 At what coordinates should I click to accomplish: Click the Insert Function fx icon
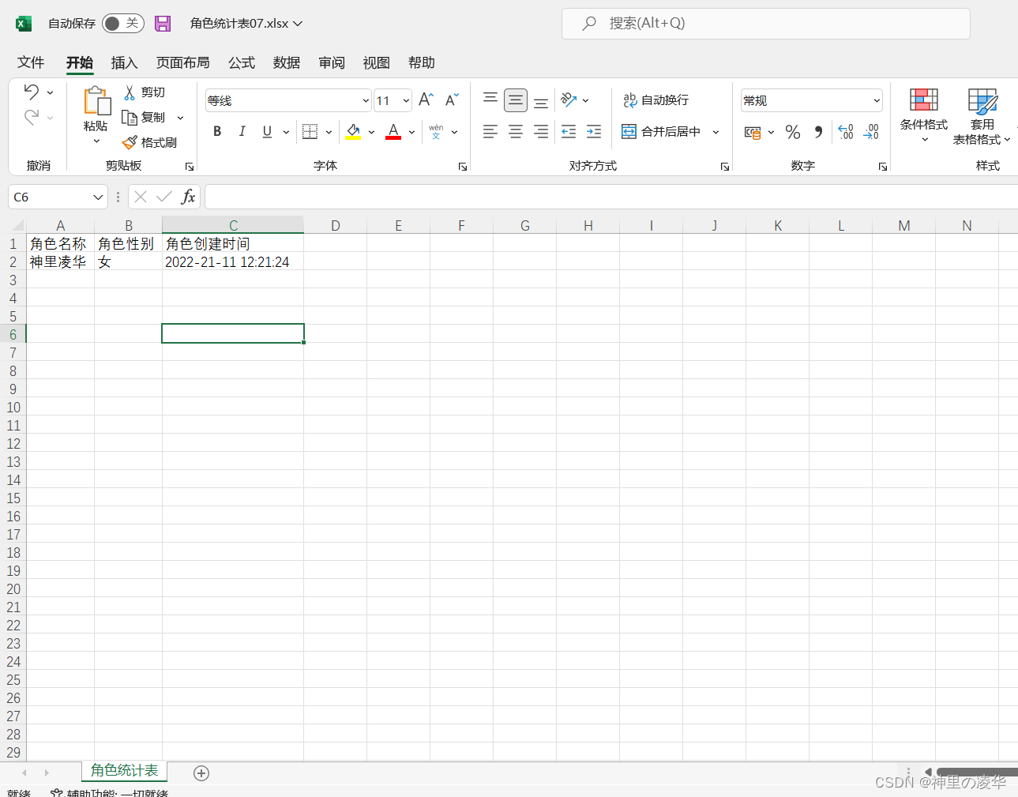click(189, 196)
